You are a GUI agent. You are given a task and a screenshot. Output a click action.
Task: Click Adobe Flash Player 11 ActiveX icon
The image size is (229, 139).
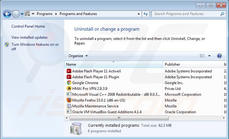coord(69,71)
